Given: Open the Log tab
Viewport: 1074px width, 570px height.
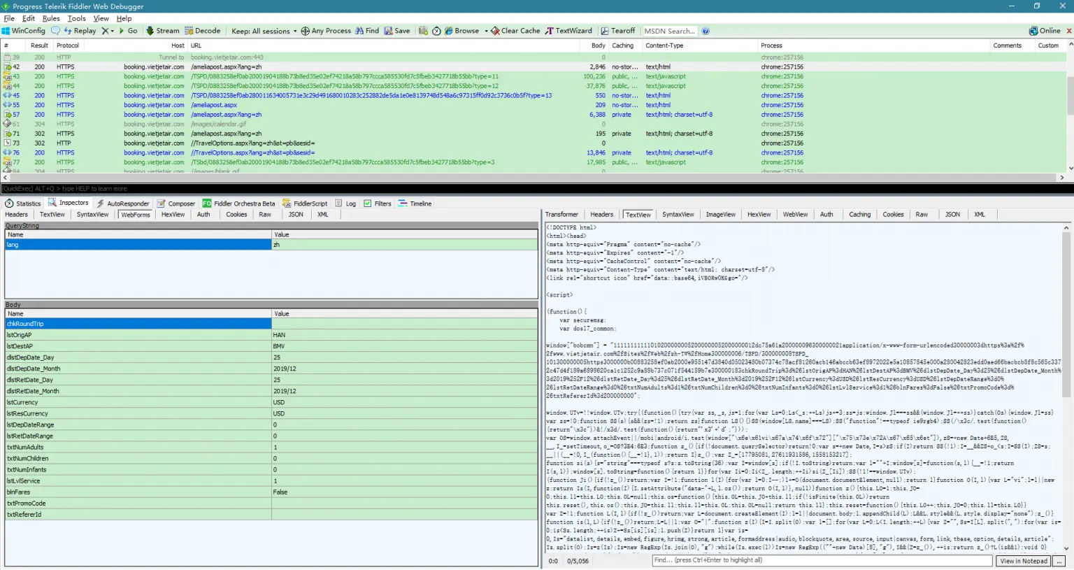Looking at the screenshot, I should [x=345, y=204].
